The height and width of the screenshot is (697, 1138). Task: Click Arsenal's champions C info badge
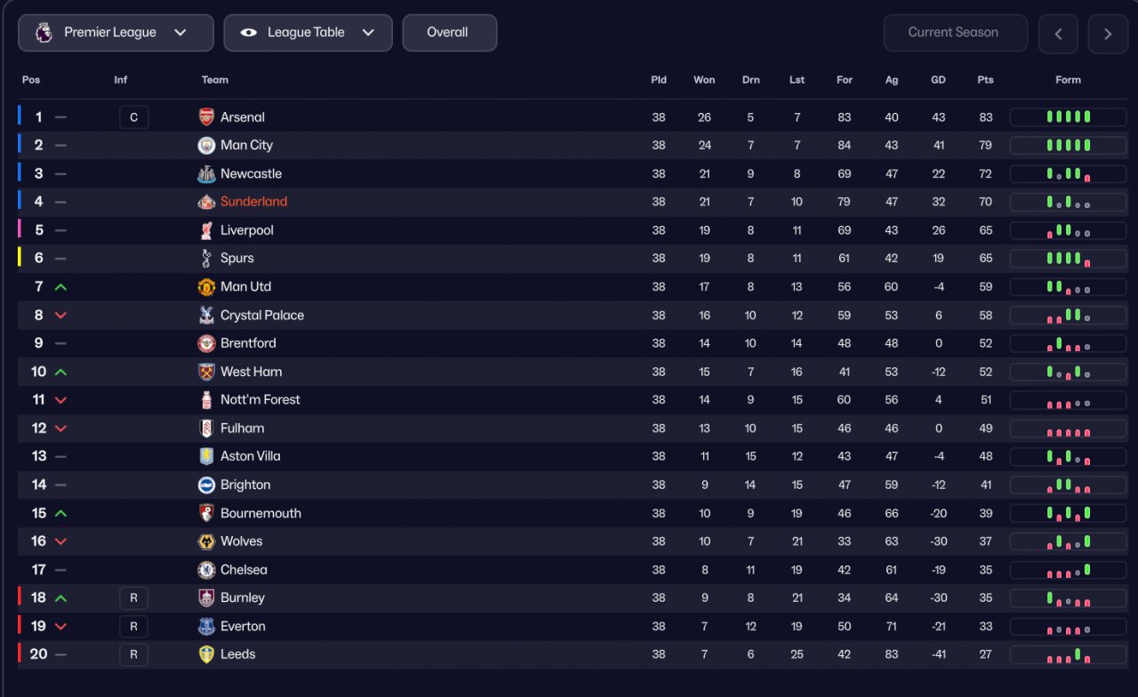133,117
